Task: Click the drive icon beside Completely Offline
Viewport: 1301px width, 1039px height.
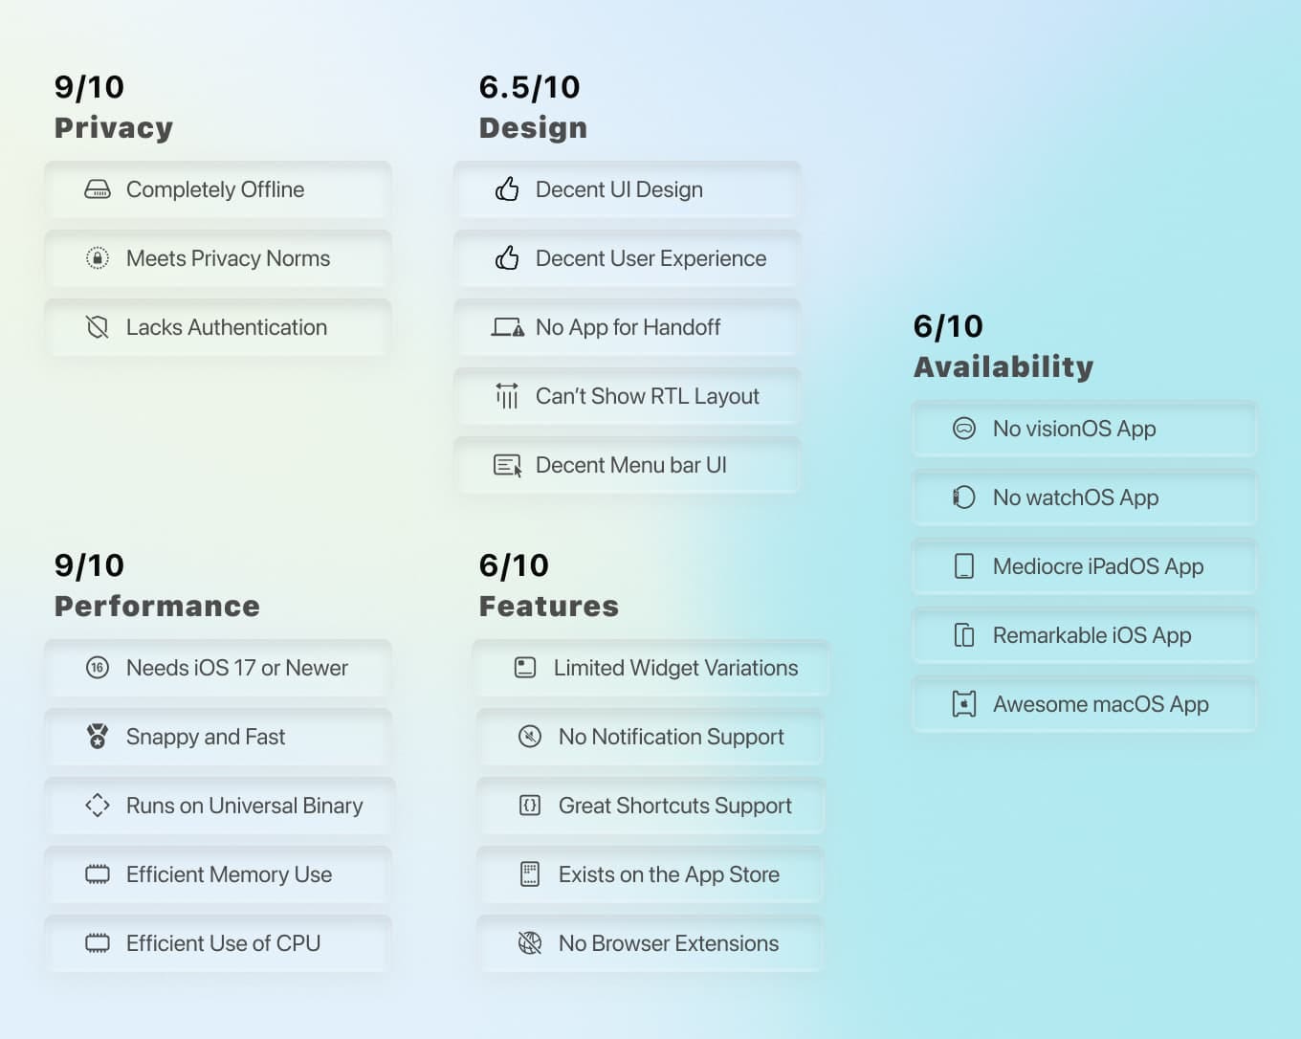Action: pos(98,189)
